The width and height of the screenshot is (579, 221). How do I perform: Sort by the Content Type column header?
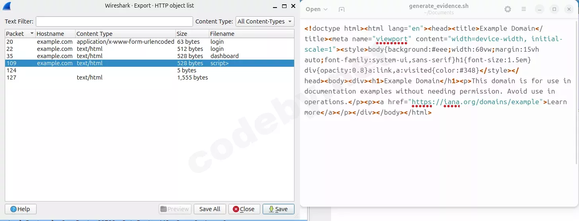(x=125, y=34)
